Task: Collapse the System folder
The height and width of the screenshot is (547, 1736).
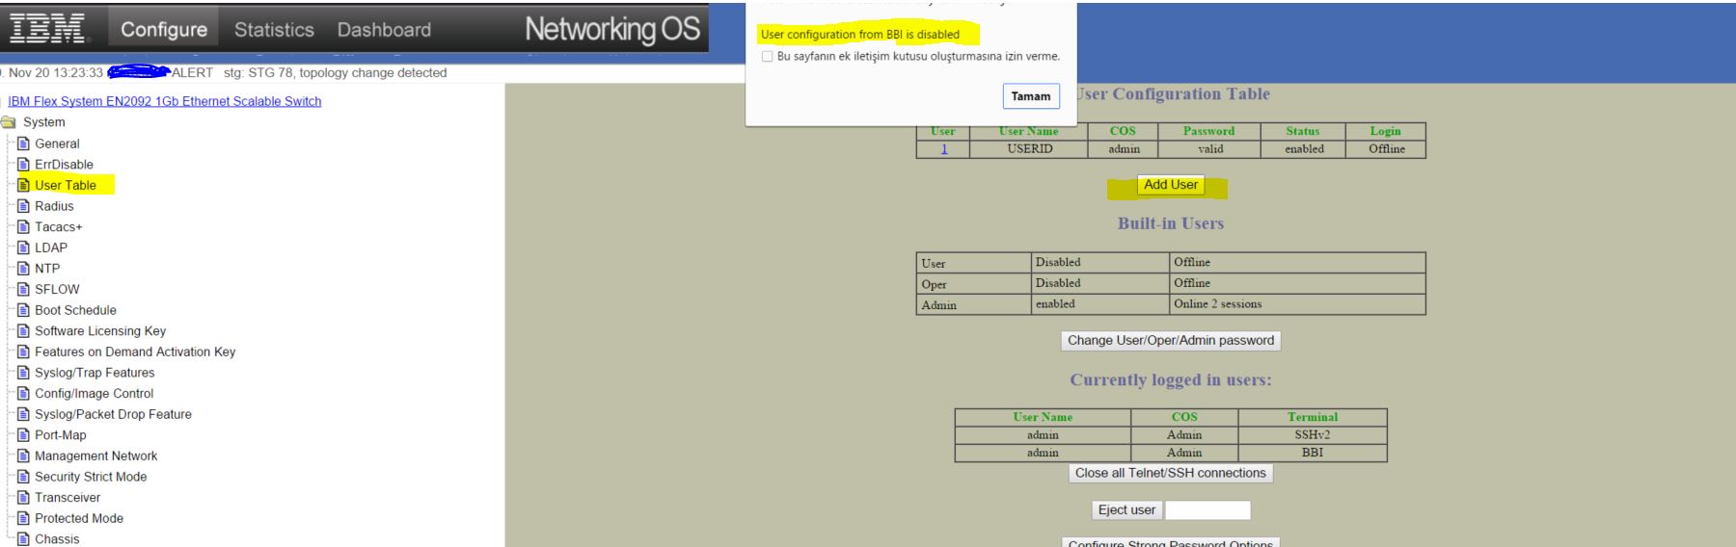Action: [9, 122]
